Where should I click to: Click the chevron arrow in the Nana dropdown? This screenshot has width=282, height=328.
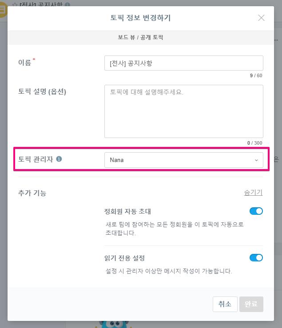click(x=256, y=160)
